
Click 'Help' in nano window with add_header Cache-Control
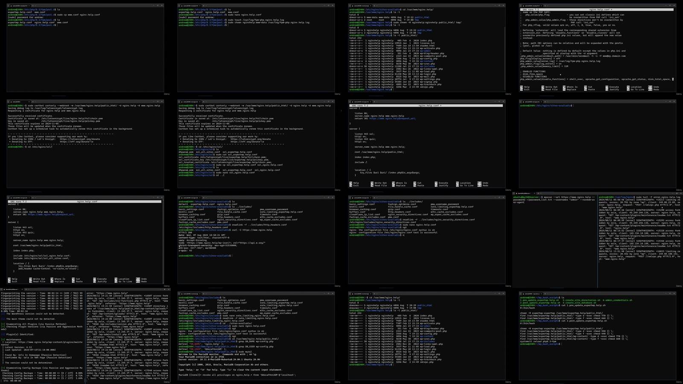15,279
